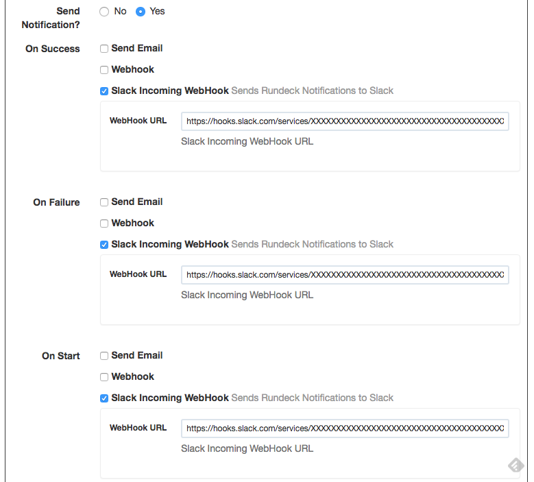This screenshot has width=534, height=482.
Task: Click the WebHook URL label under On Start
Action: click(138, 428)
